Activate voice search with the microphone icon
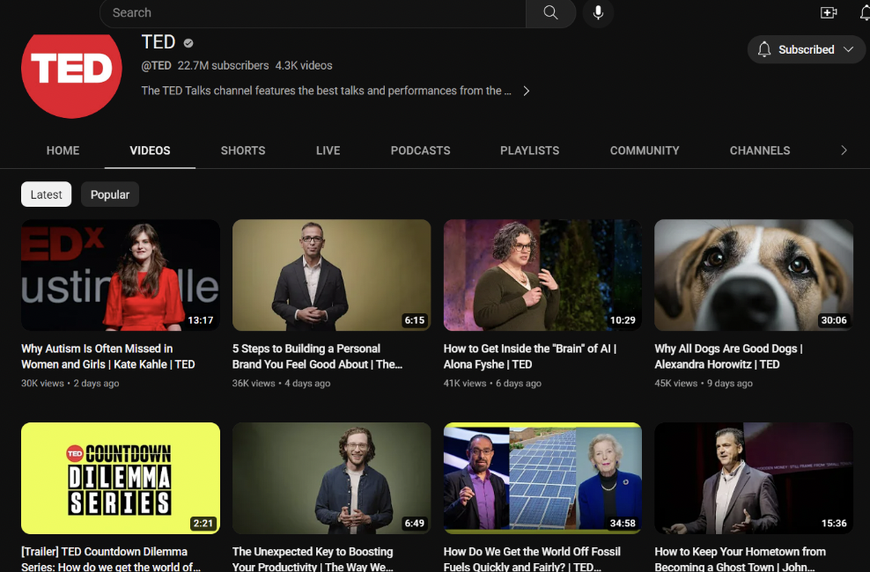 point(598,13)
